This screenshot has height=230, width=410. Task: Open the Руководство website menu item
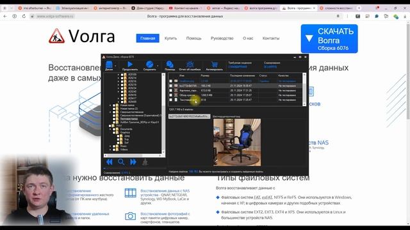222,38
